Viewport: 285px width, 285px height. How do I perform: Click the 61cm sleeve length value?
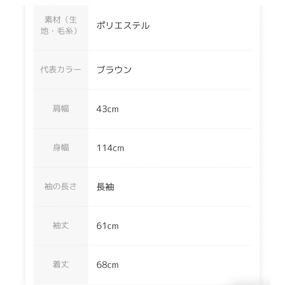tap(107, 226)
